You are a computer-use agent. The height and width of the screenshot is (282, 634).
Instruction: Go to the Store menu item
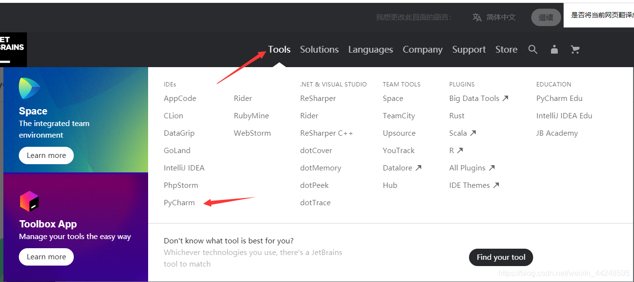tap(506, 49)
